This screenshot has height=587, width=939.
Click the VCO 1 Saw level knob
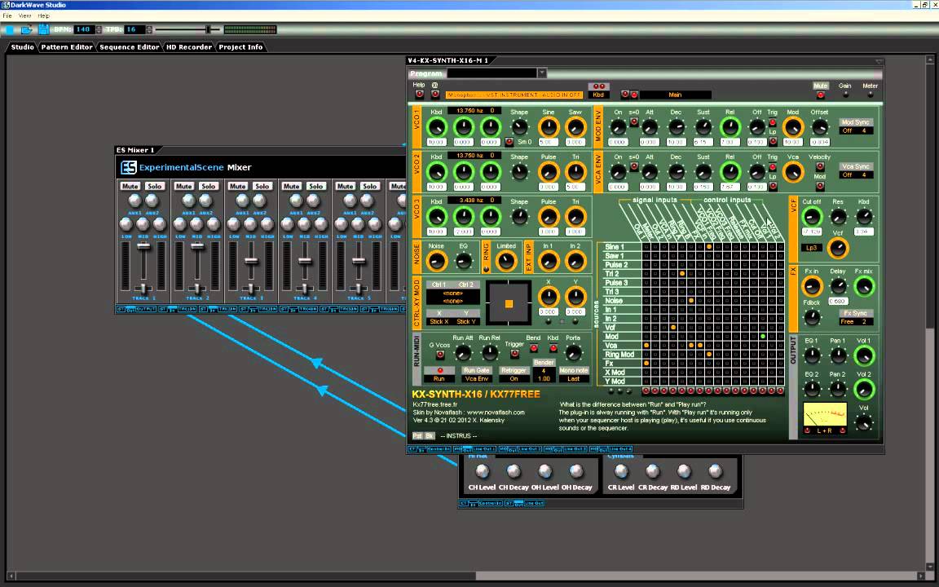tap(575, 127)
